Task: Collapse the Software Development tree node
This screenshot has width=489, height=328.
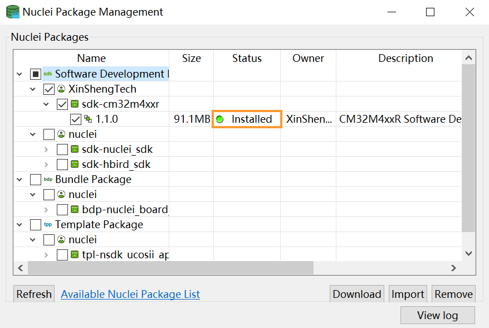Action: pos(19,74)
